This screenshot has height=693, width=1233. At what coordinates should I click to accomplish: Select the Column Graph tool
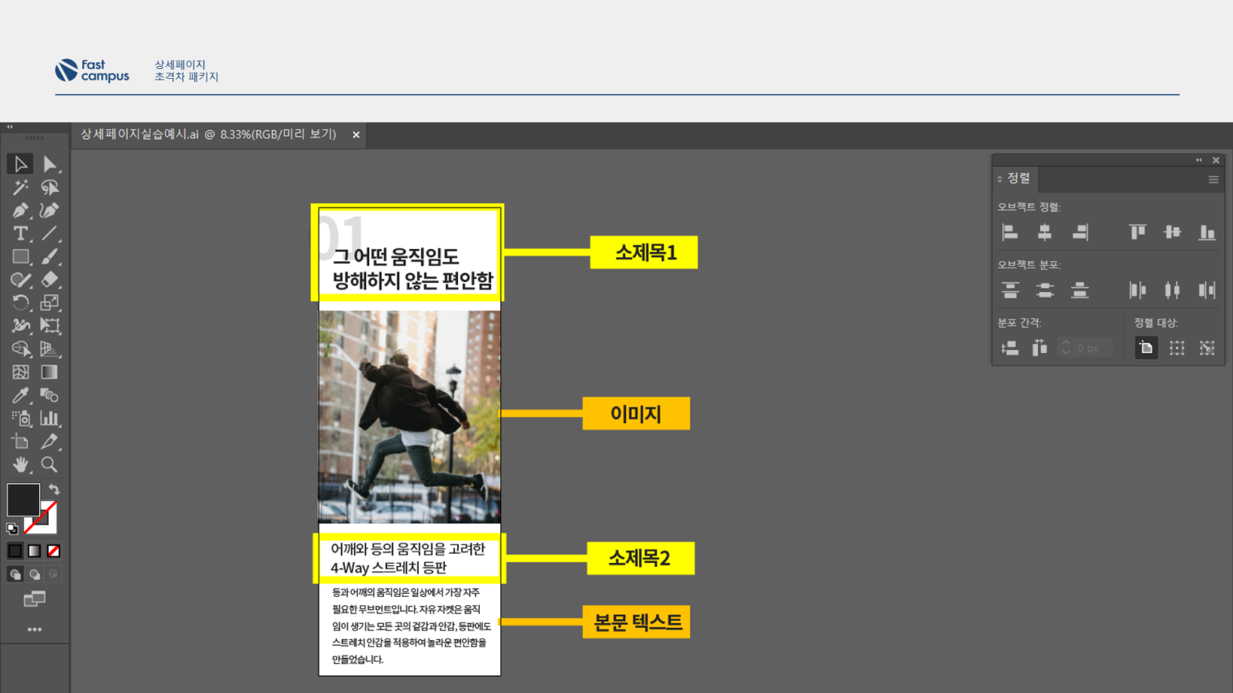[x=50, y=418]
